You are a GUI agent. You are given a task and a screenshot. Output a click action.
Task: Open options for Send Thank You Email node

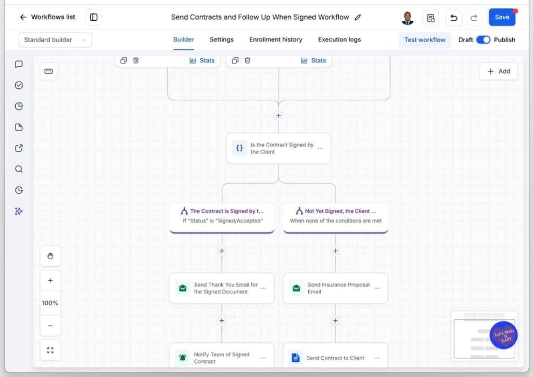click(263, 288)
